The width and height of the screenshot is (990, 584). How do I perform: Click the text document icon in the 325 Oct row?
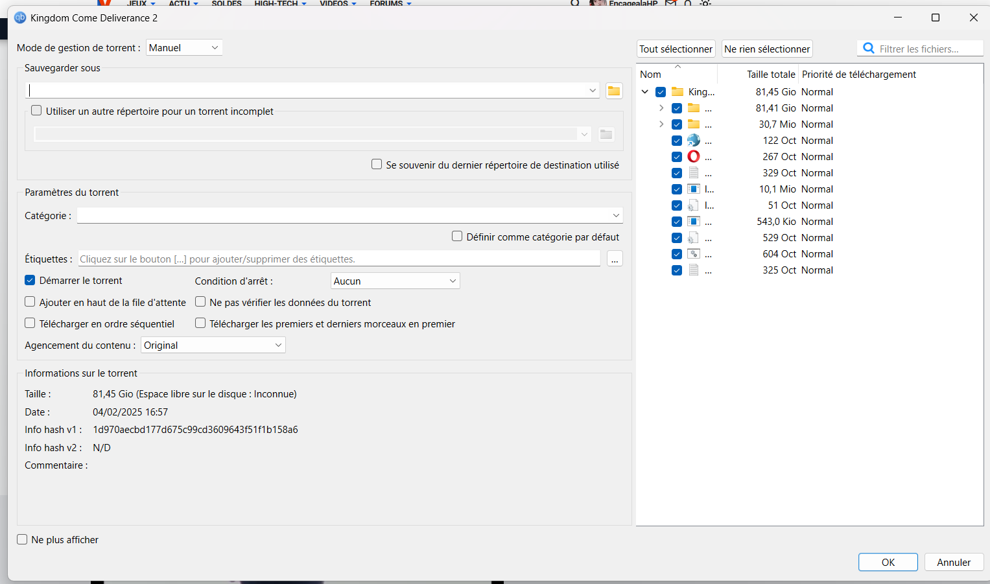(x=694, y=270)
